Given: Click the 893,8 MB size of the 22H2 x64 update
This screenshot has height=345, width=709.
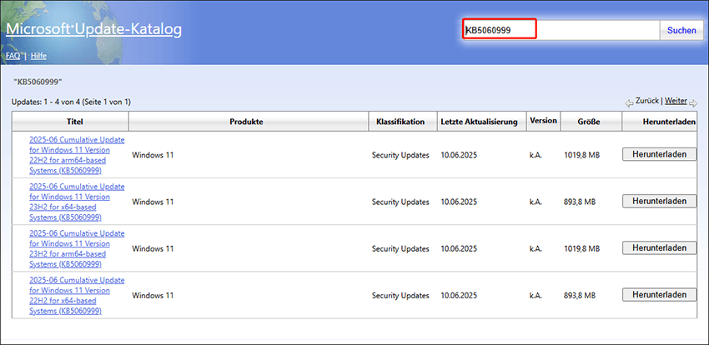Looking at the screenshot, I should [x=580, y=295].
